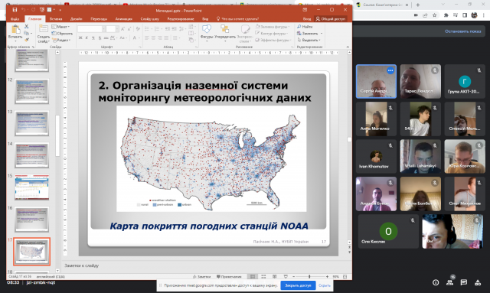The height and width of the screenshot is (293, 490).
Task: Click the Find (Найти) magnifier button
Action: click(x=305, y=27)
